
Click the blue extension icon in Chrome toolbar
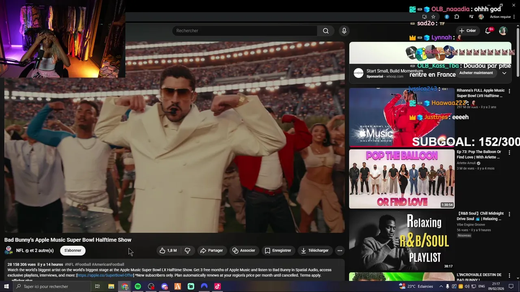(x=447, y=17)
